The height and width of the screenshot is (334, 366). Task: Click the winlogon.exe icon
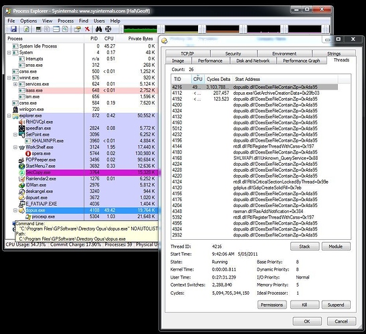click(15, 110)
